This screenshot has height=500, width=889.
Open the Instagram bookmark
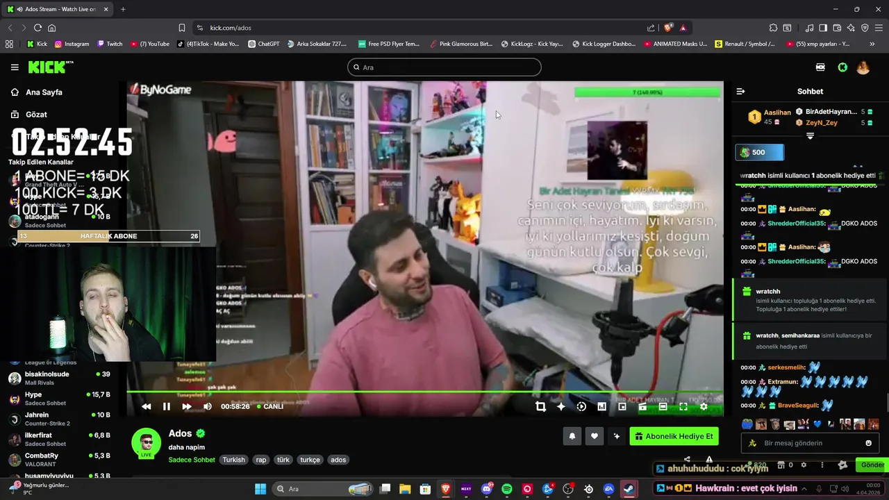(x=72, y=44)
